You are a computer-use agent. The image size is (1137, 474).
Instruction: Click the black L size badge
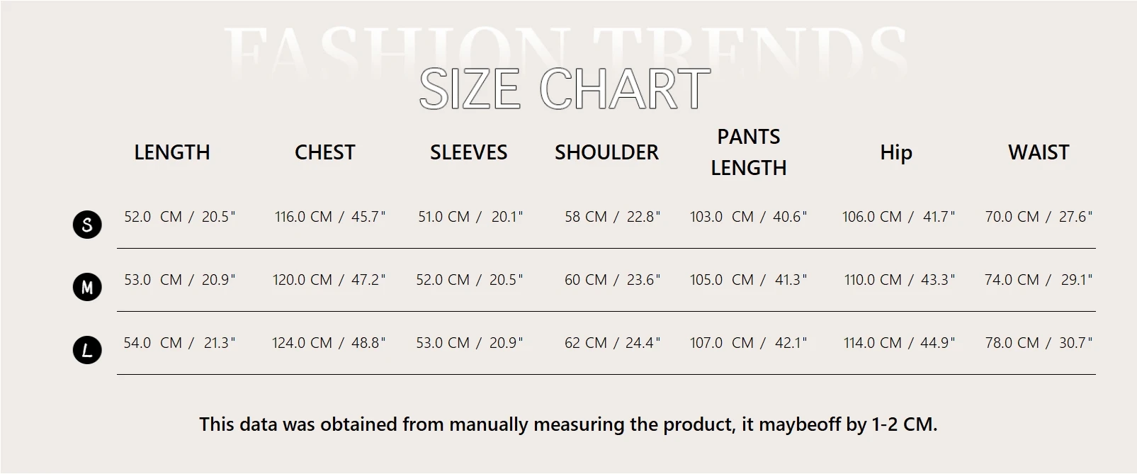pos(87,350)
